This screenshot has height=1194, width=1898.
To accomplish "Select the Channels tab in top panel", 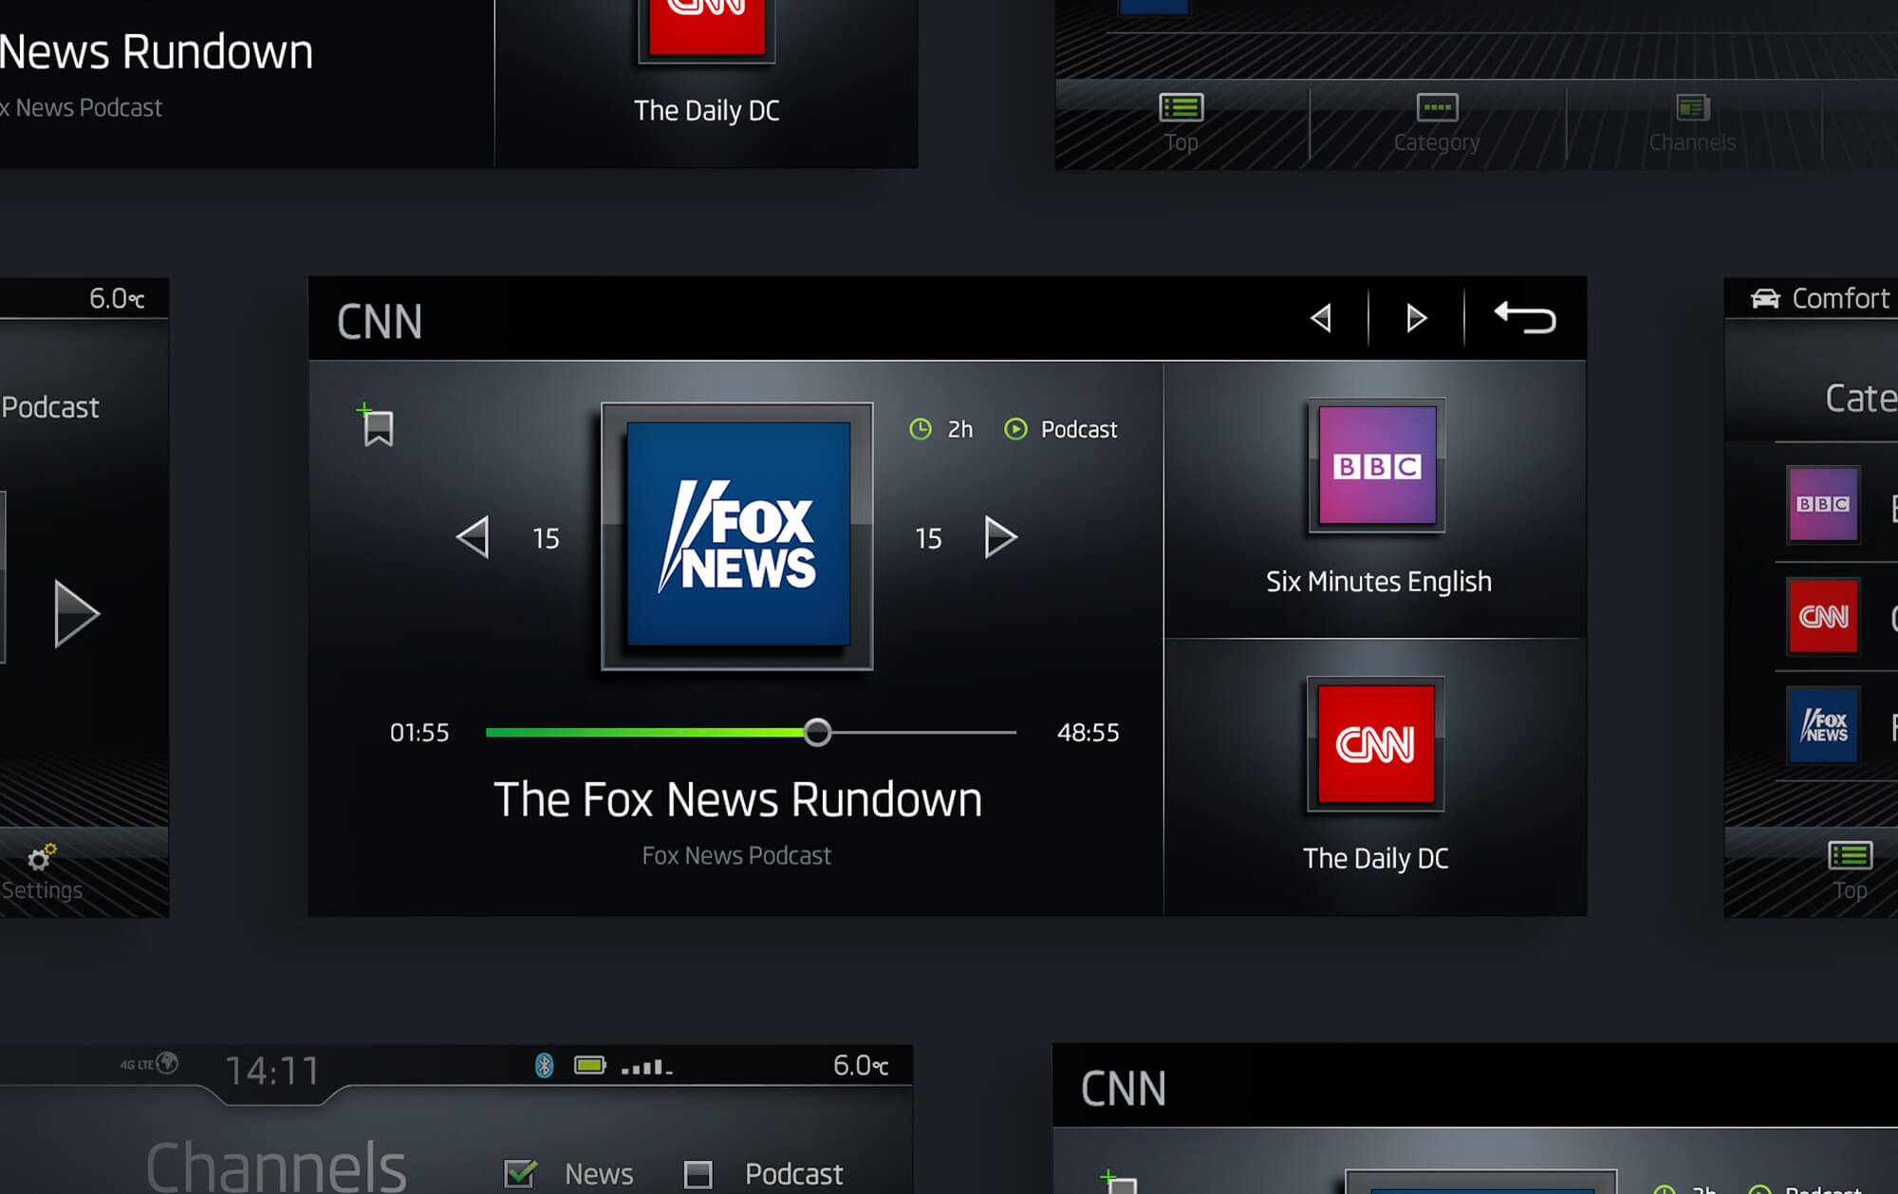I will pyautogui.click(x=1692, y=123).
